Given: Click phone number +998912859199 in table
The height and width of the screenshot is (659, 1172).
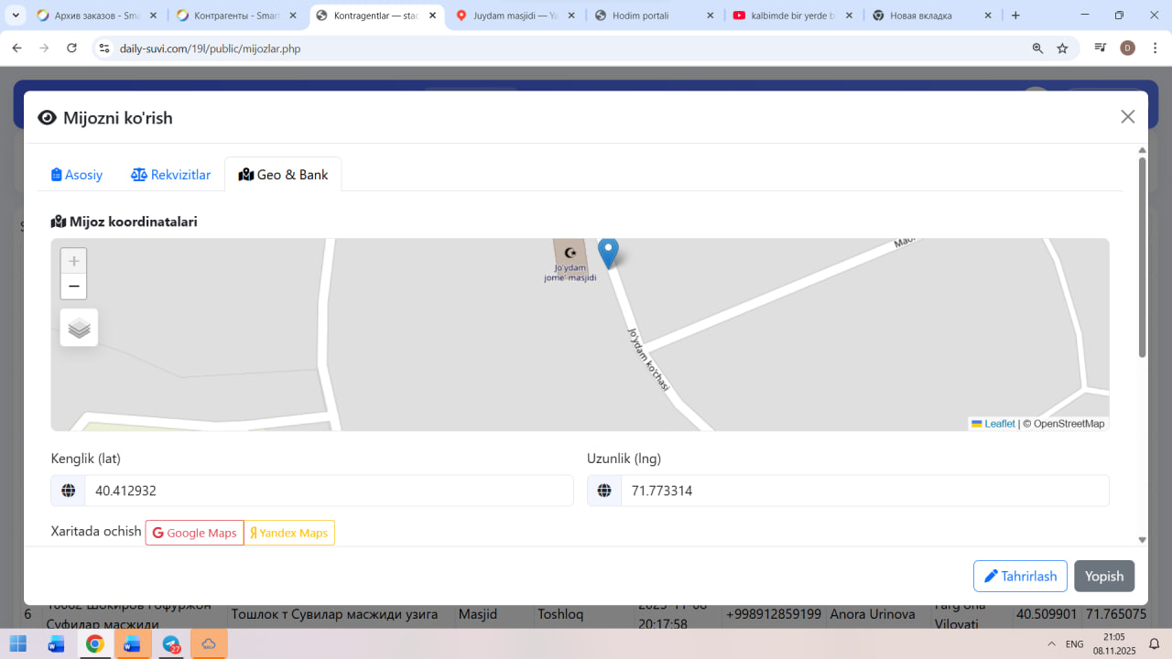Looking at the screenshot, I should (774, 614).
